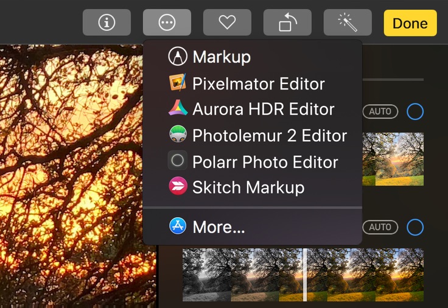Click the Markup pen-tip icon
Screen dimensions: 448x308
(x=178, y=56)
